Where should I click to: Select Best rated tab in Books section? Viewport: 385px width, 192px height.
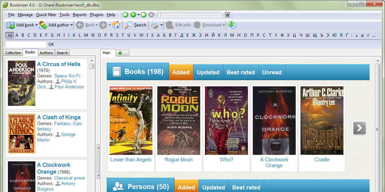(x=241, y=72)
